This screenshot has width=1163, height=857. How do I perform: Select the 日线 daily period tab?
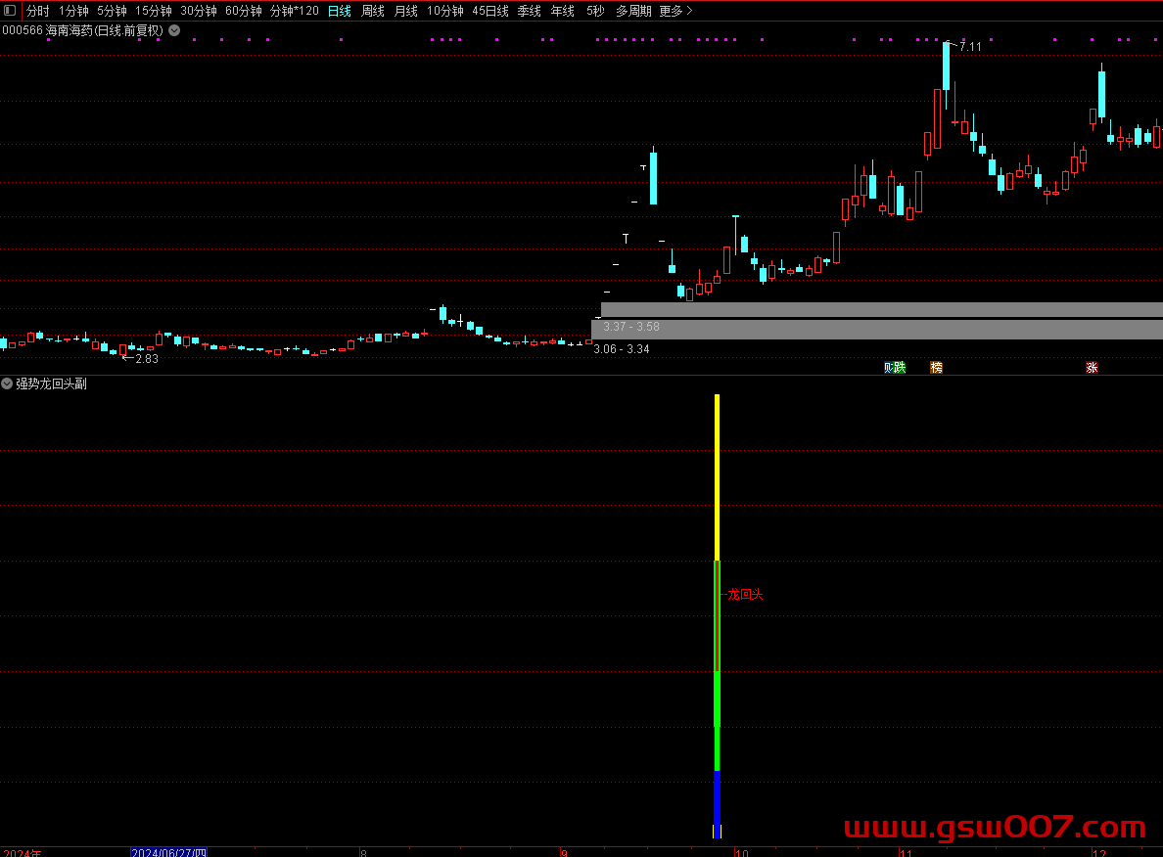pos(340,11)
